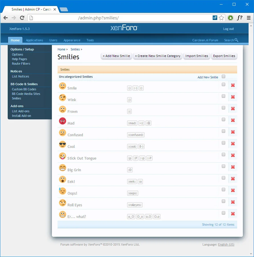Click the Options sidebar link
Screen dimensions: 254x257
17,54
